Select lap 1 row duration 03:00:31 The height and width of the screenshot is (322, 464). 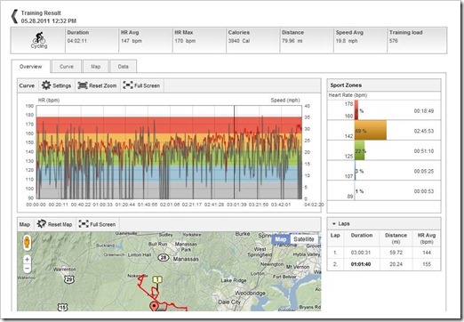click(x=361, y=253)
